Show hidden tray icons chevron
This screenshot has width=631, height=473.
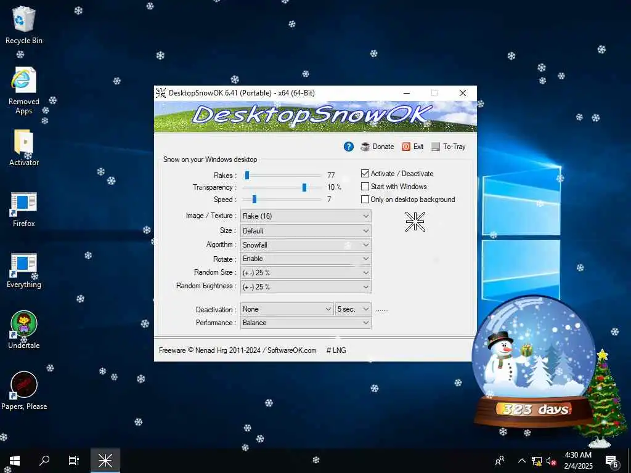(521, 461)
